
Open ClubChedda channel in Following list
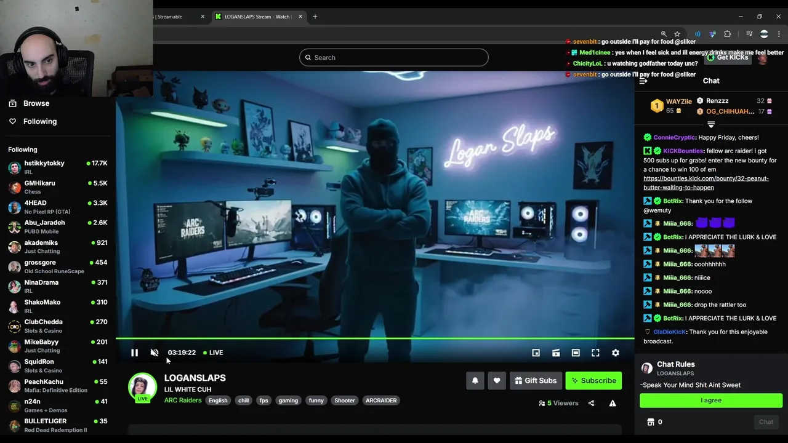coord(58,326)
